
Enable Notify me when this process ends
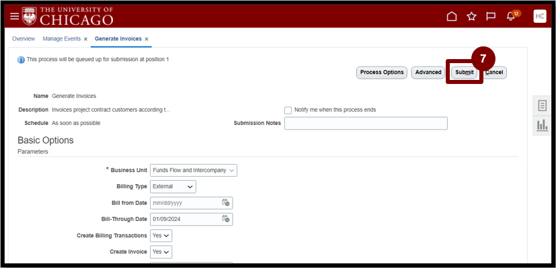[288, 110]
